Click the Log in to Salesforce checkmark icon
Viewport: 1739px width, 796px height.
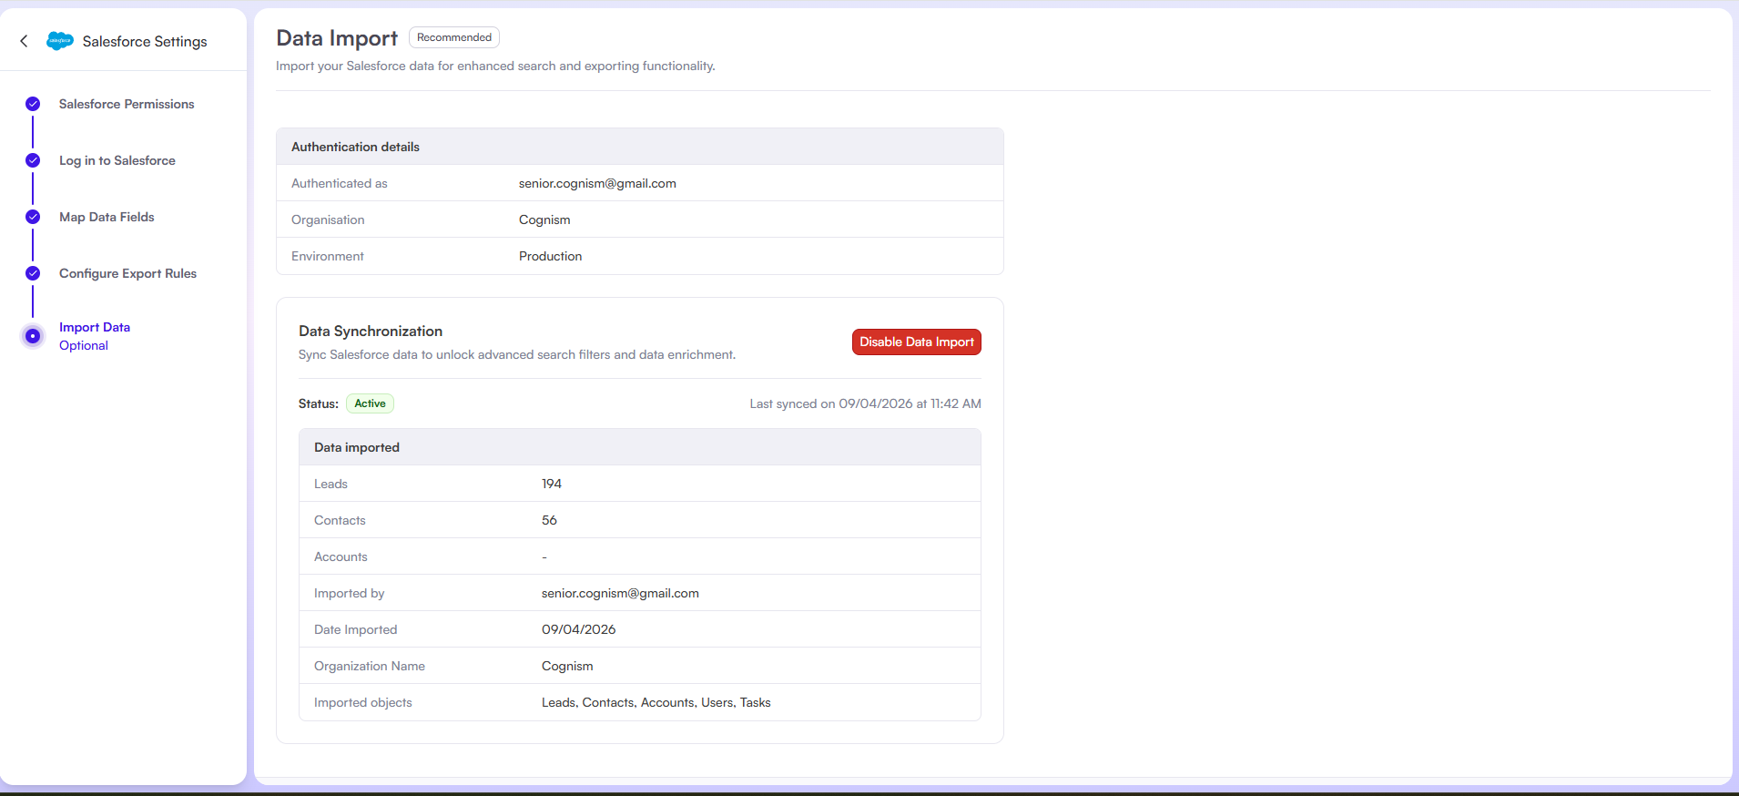click(x=33, y=160)
